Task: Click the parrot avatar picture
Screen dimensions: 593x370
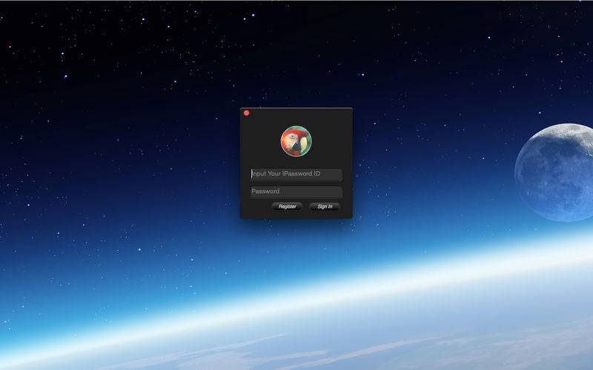Action: click(296, 141)
